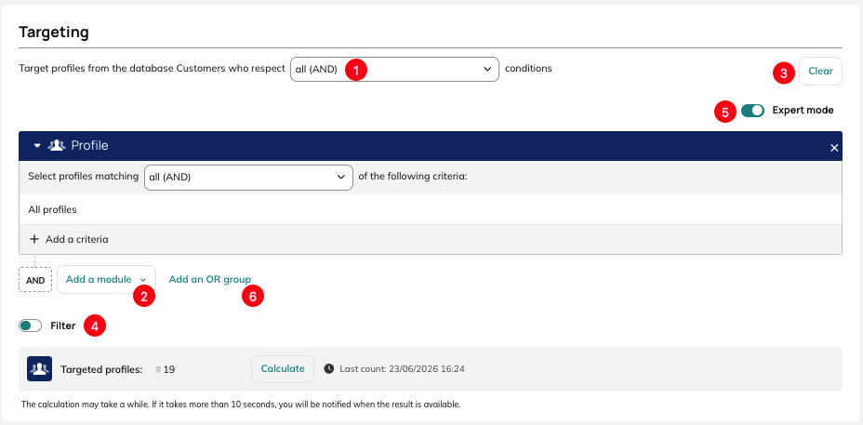The image size is (863, 425).
Task: Click the plus icon beside Add a criteria
Action: click(34, 240)
